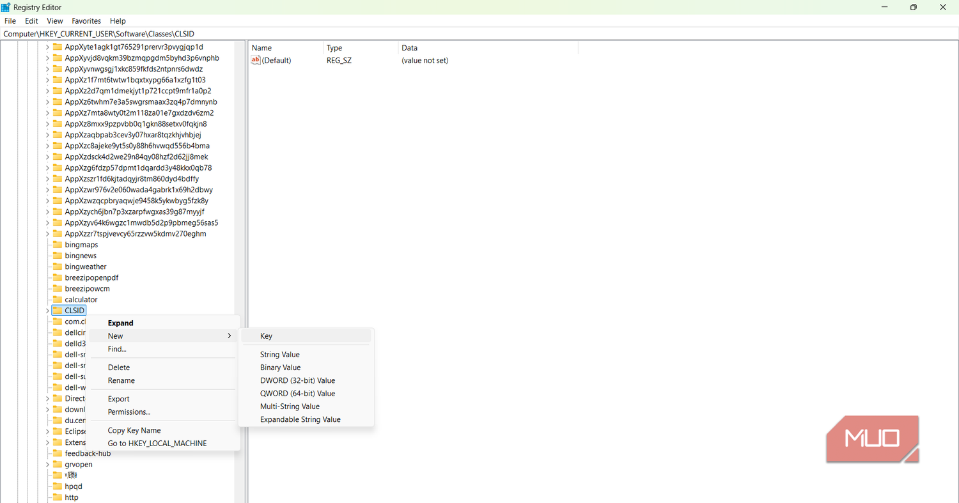Screen dimensions: 959x503
Task: Open the View menu
Action: [x=55, y=21]
